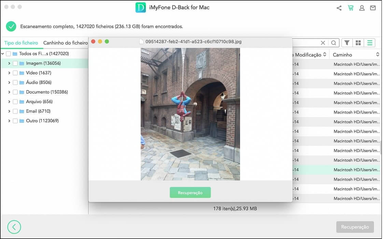Click the Escaneamento completo status message
Screen dimensions: 383x239
click(x=102, y=26)
